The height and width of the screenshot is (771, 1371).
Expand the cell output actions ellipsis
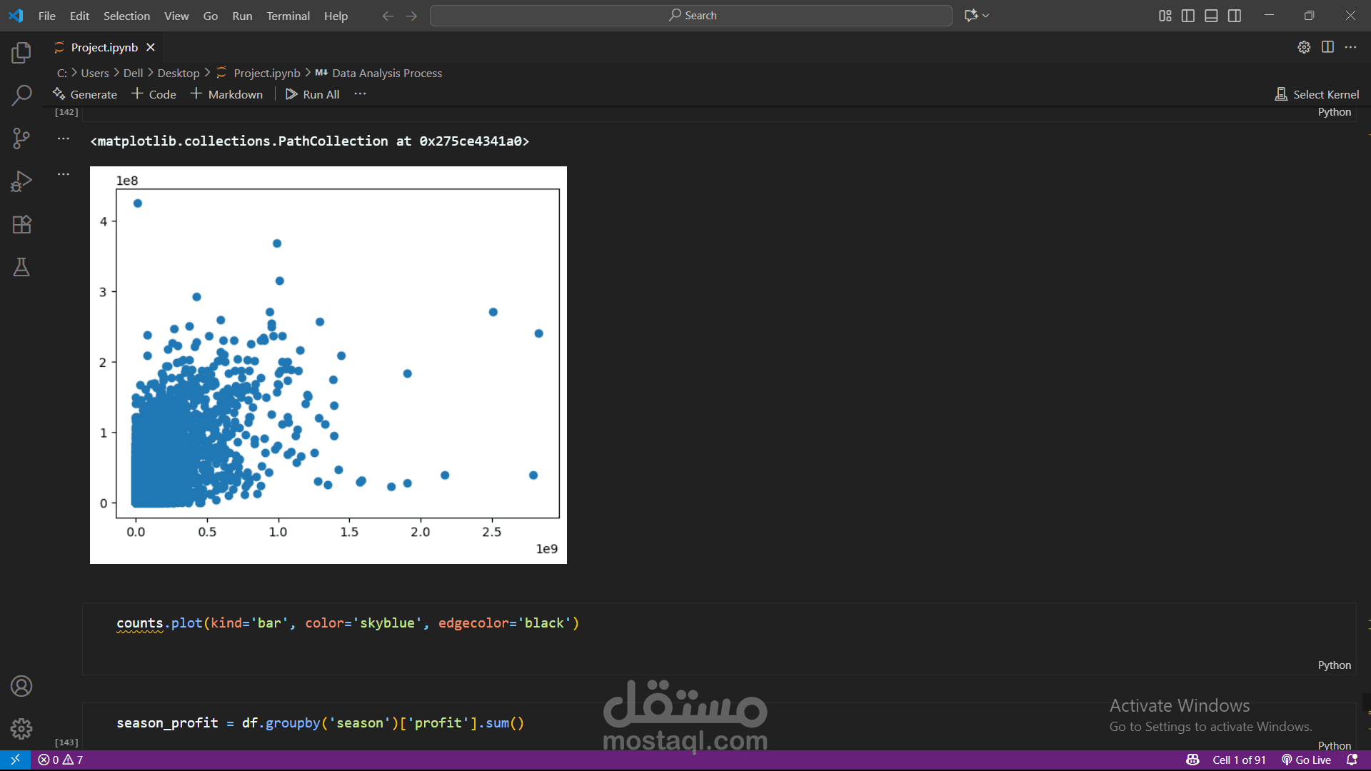pos(64,139)
